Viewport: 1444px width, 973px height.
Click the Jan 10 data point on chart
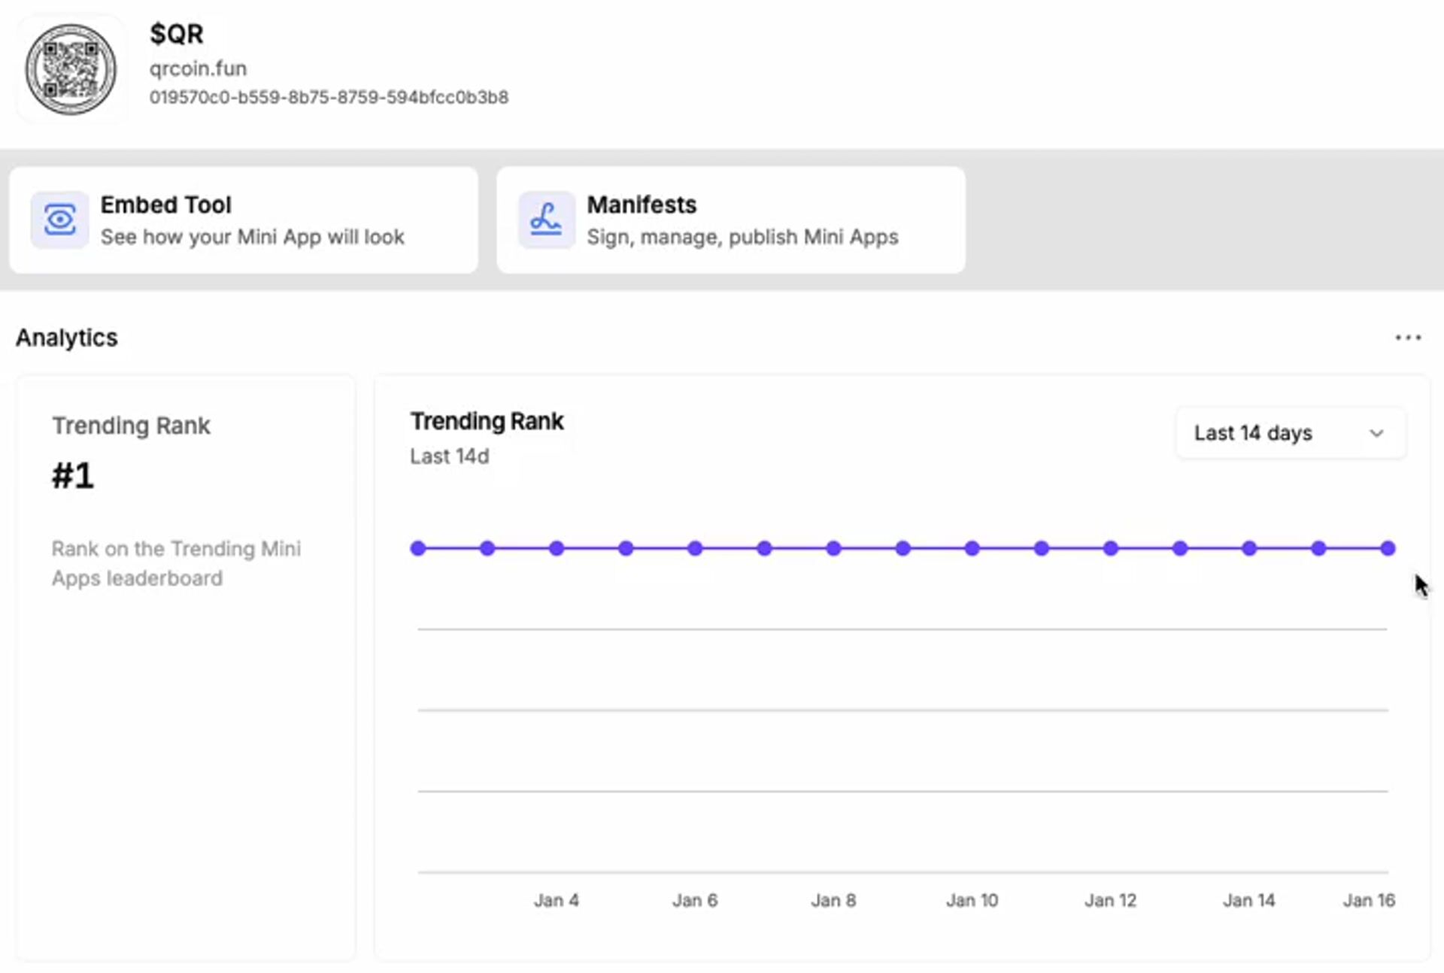coord(972,548)
